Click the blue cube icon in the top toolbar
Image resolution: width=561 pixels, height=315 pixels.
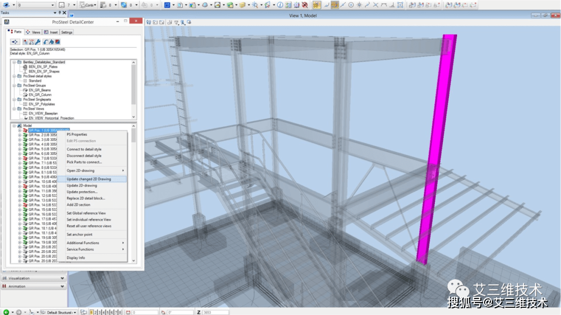pyautogui.click(x=167, y=5)
